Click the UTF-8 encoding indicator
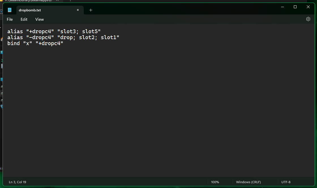The height and width of the screenshot is (188, 317). click(x=286, y=182)
